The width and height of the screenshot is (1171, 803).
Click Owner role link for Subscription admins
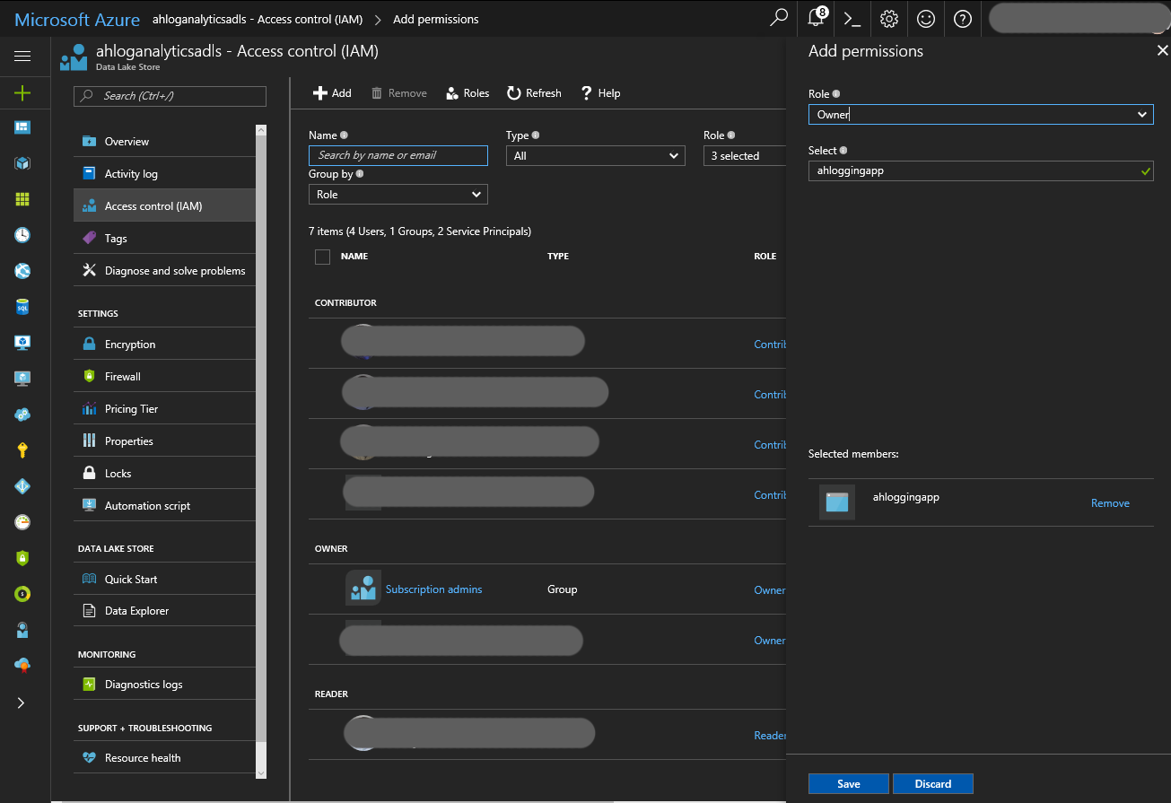[770, 590]
